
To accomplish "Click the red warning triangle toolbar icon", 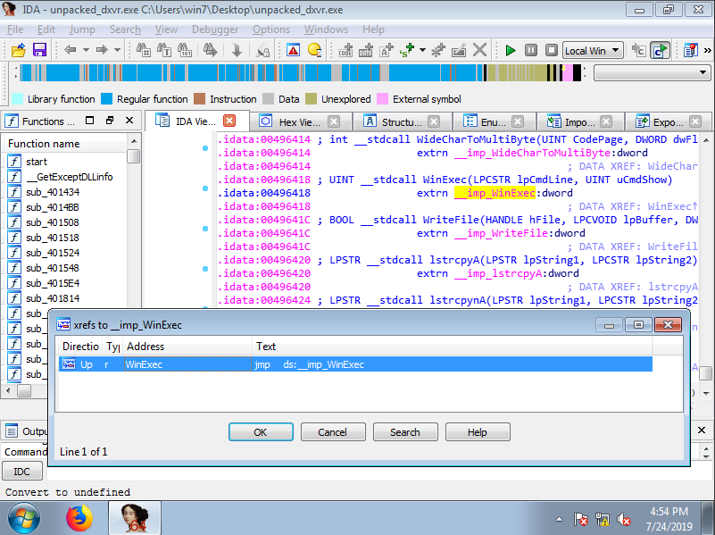I will pos(293,50).
